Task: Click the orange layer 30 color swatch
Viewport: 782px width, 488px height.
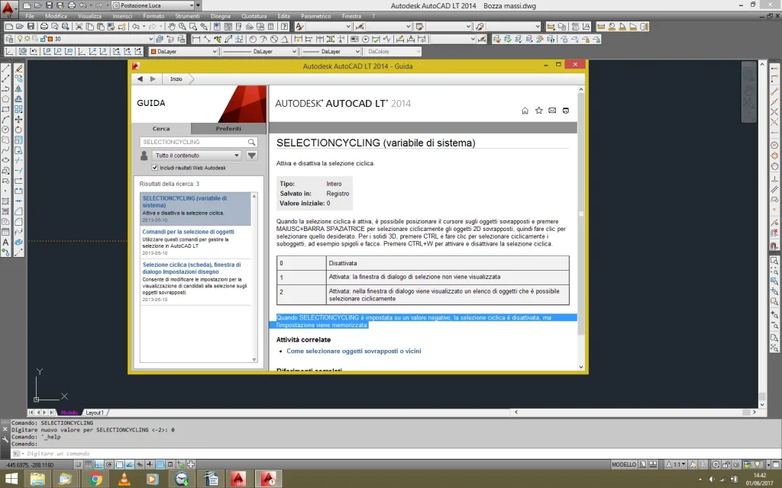Action: click(x=50, y=39)
